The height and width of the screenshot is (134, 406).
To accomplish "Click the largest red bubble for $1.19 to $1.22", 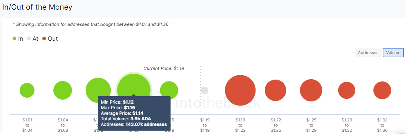I will 240,91.
